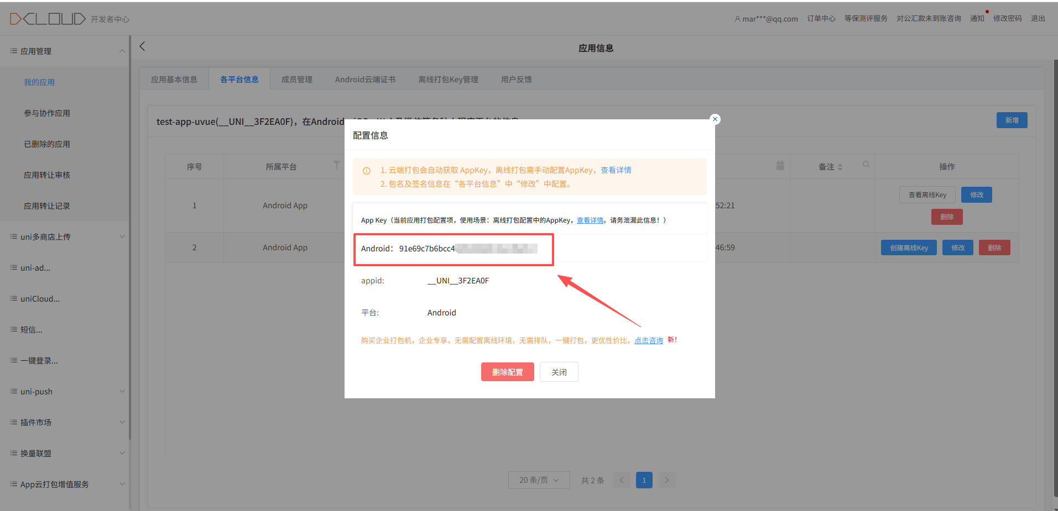
Task: Click the back arrow beside 应用信息
Action: (x=142, y=46)
